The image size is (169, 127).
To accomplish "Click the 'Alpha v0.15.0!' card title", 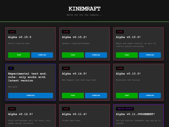I will tap(128, 37).
